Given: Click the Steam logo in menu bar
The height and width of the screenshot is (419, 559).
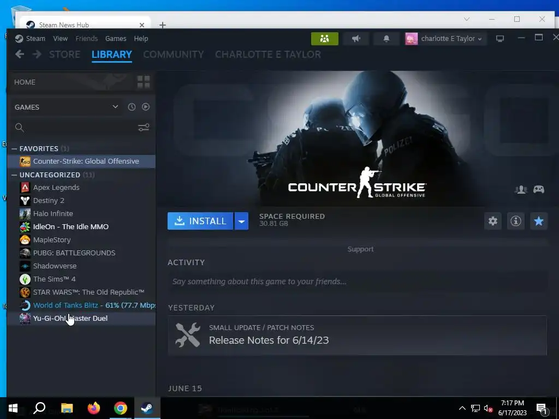Looking at the screenshot, I should [19, 39].
